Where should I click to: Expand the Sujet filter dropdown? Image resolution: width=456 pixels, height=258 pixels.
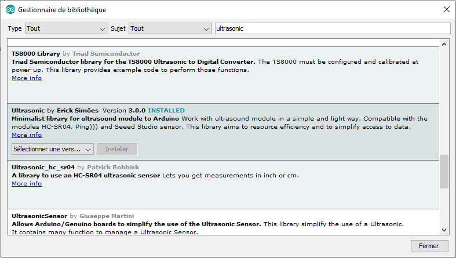coord(170,28)
